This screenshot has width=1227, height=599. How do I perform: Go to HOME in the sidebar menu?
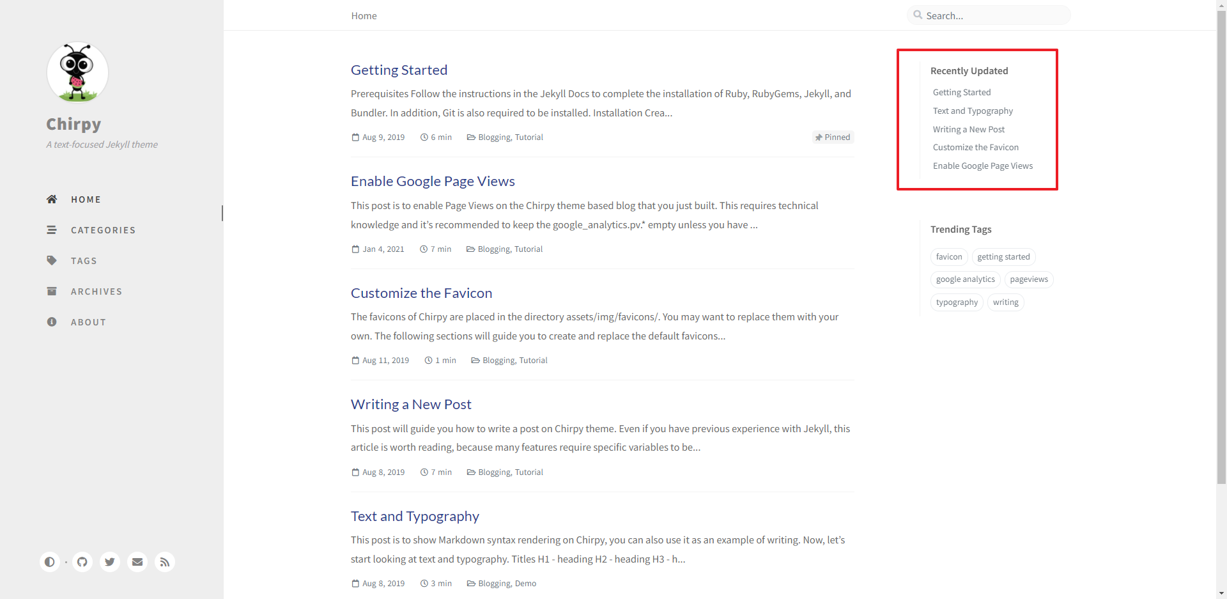[86, 199]
